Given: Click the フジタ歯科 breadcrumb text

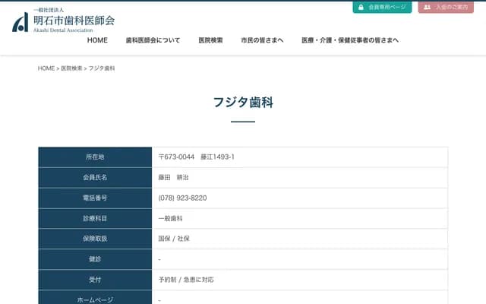Looking at the screenshot, I should tap(102, 68).
